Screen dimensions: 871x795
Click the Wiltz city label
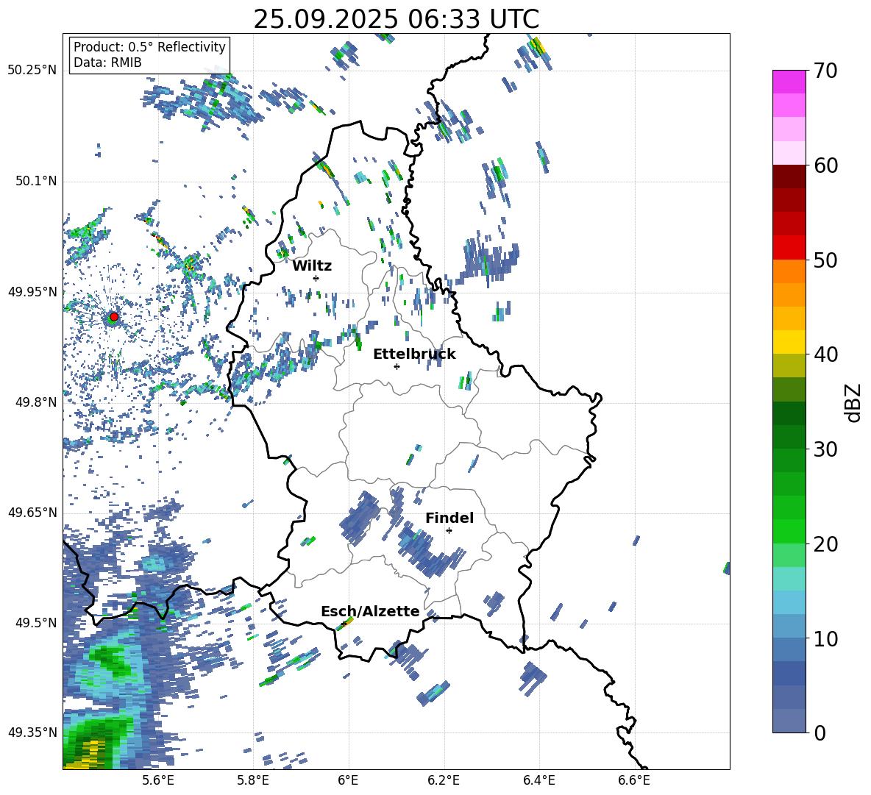(x=312, y=266)
